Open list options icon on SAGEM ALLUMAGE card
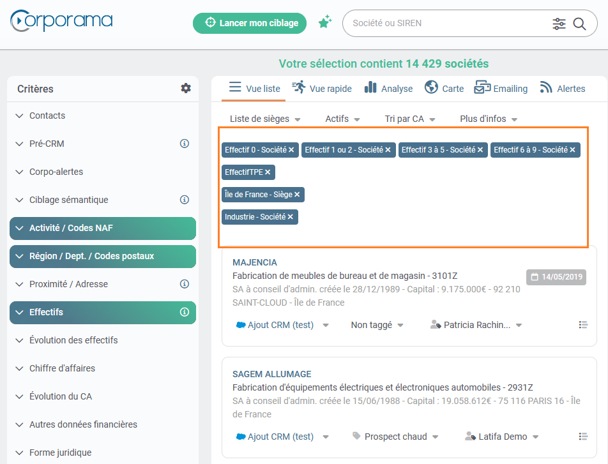Viewport: 608px width, 464px height. 582,437
